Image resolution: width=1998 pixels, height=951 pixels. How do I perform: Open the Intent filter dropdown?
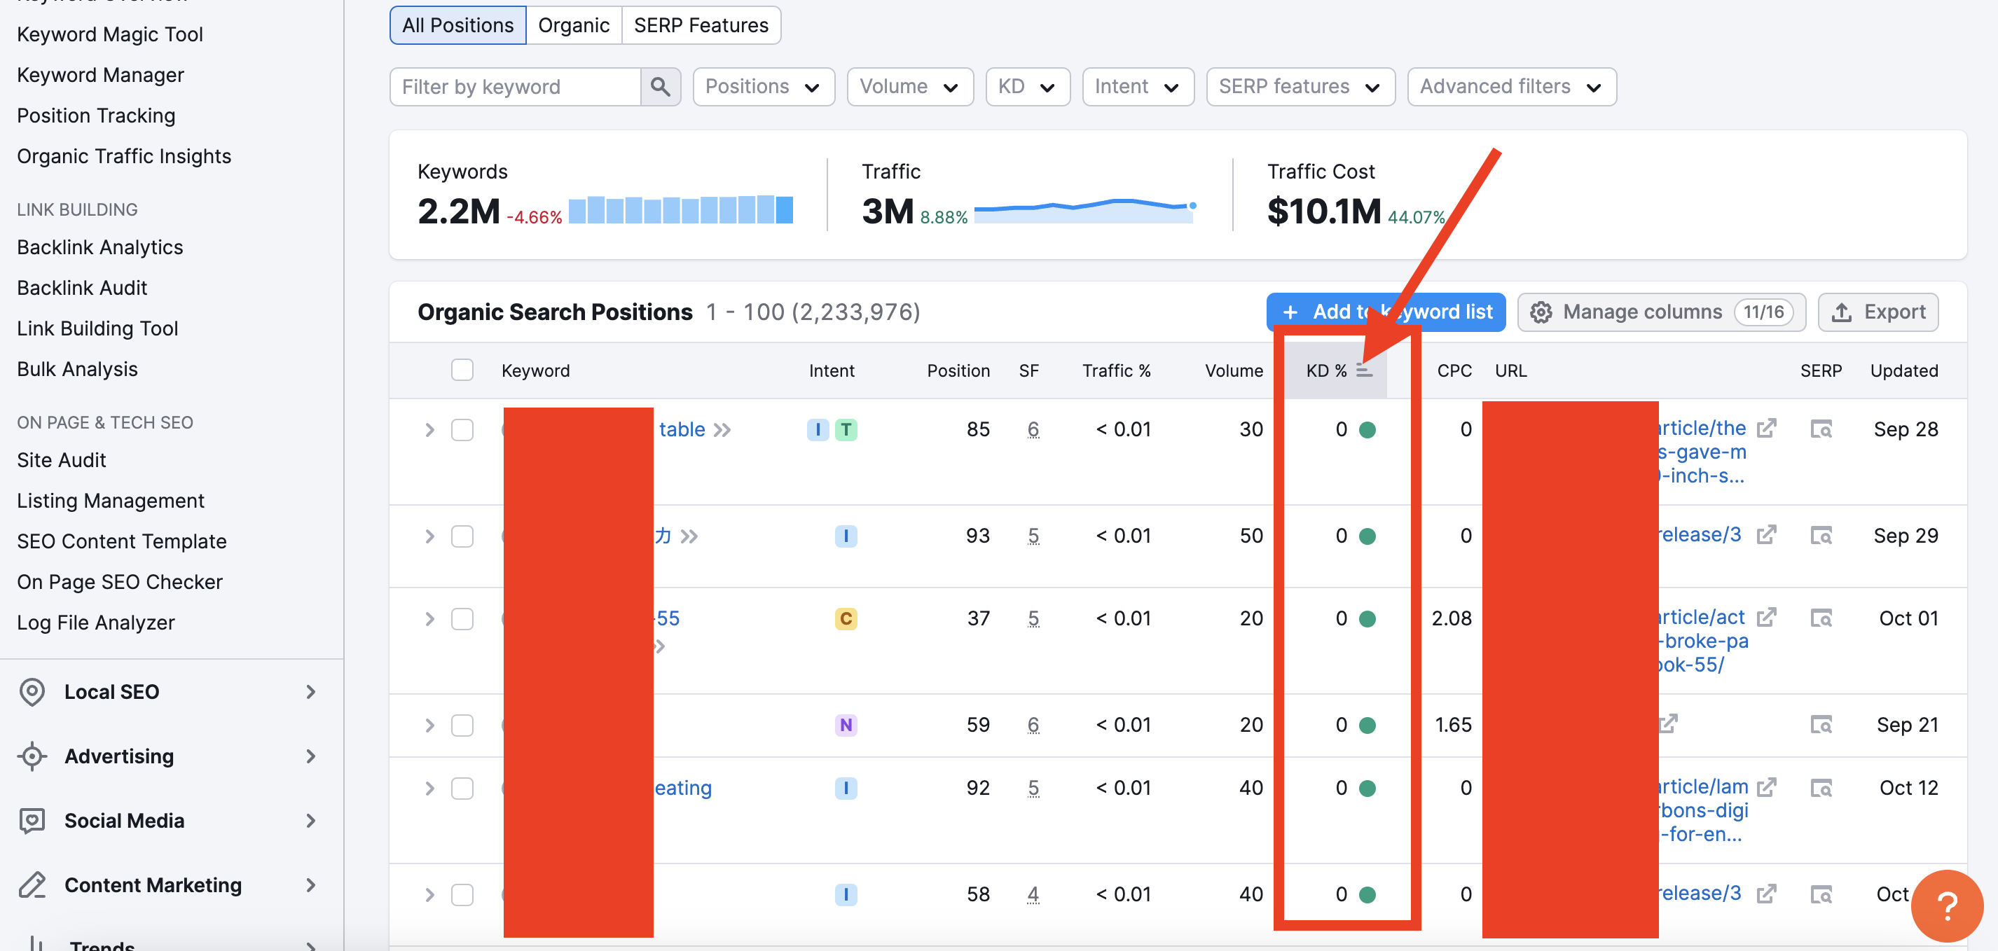click(1138, 87)
